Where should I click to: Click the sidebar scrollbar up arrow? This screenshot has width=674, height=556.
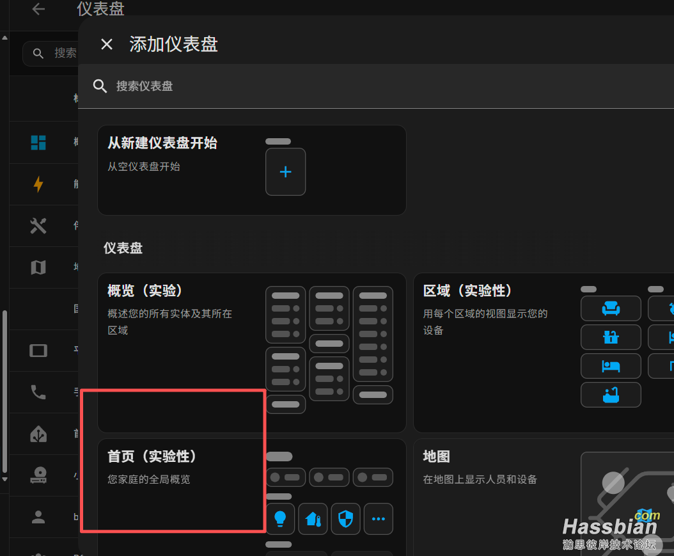coord(4,38)
